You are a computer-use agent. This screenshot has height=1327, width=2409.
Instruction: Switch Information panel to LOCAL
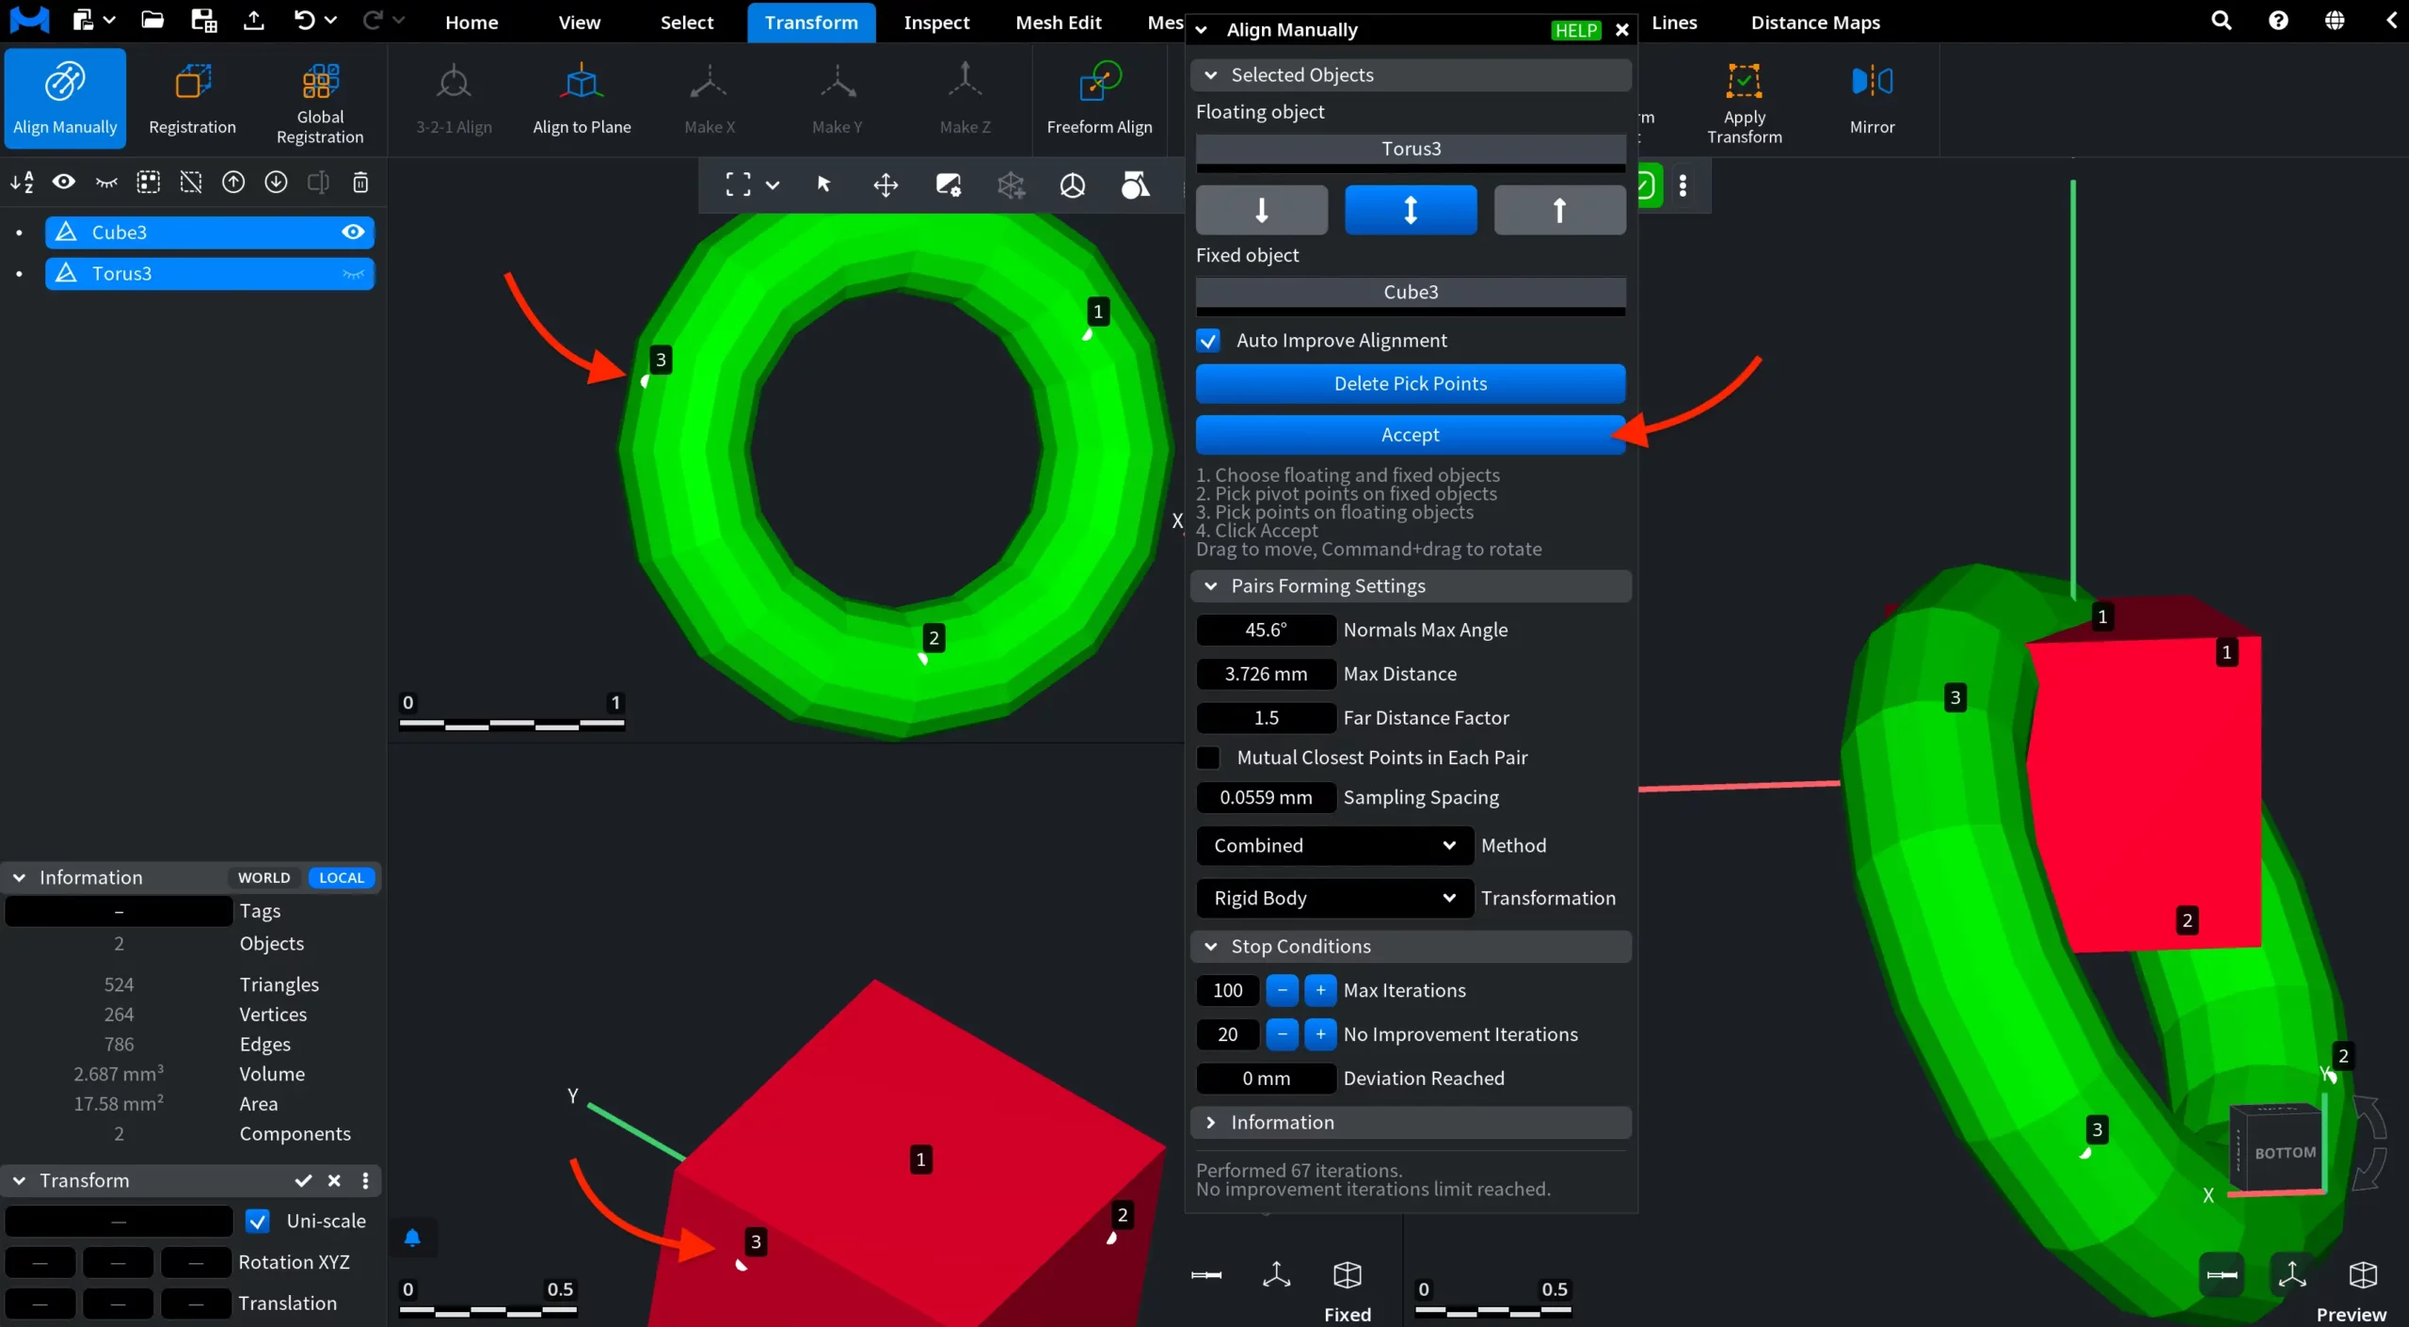pos(341,878)
